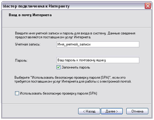
Task: Click the Запомнить пароль label text
Action: click(76, 67)
